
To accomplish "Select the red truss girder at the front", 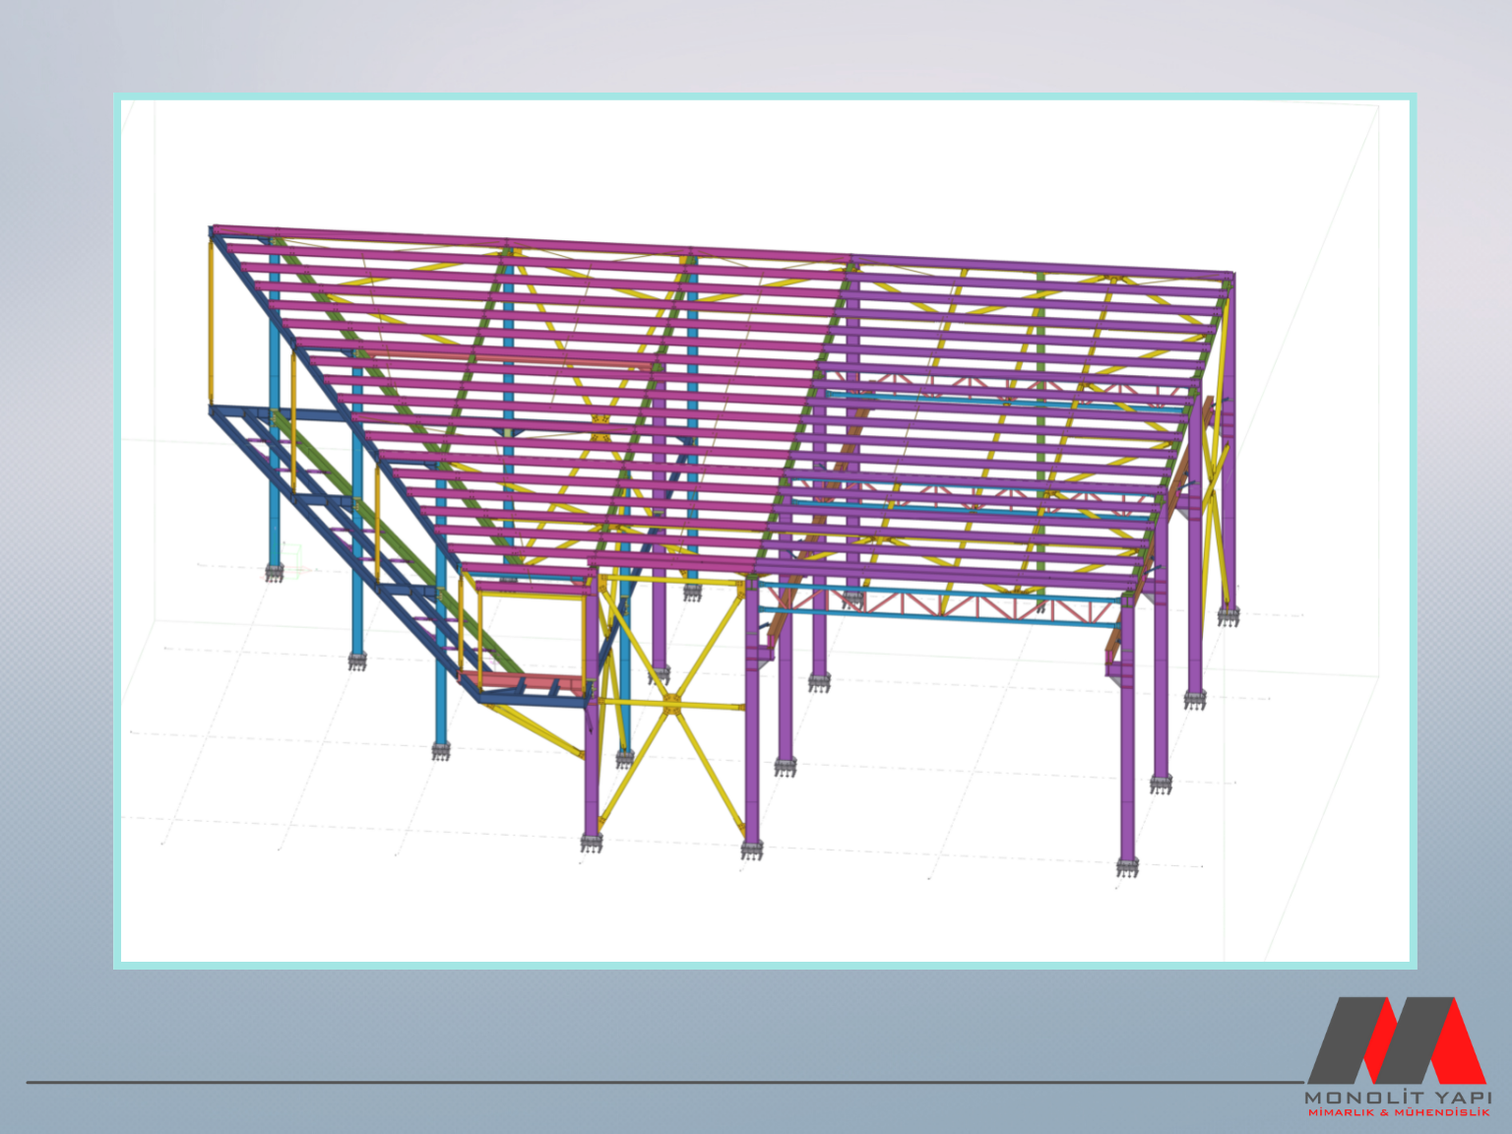I will pos(945,604).
